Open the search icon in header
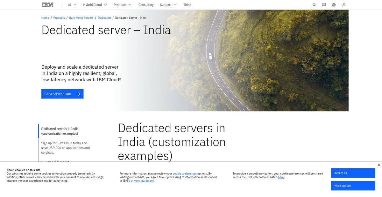382x197 pixels. (314, 5)
